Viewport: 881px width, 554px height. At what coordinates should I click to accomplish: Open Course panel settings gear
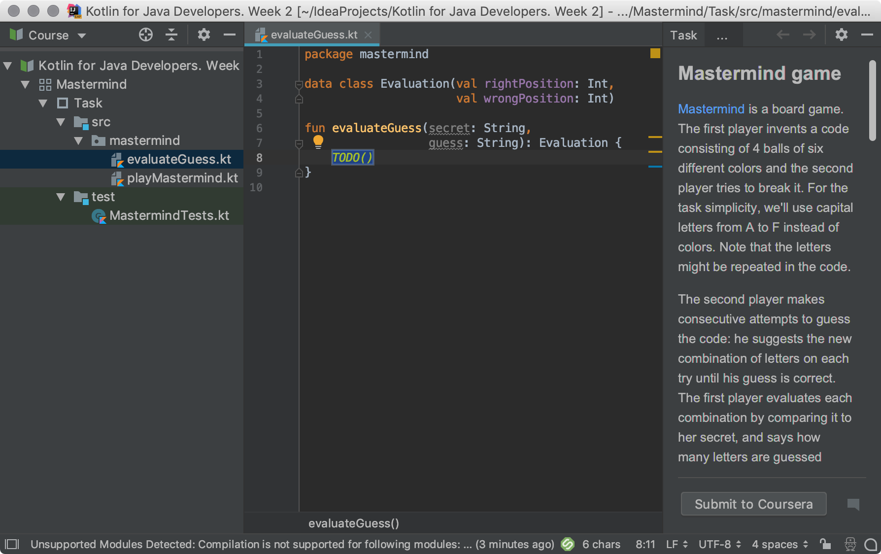tap(204, 35)
